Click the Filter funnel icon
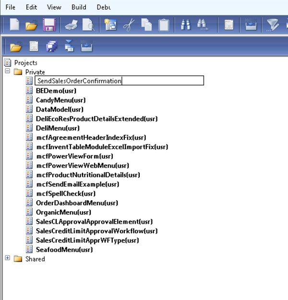288x300 pixels. coord(273,25)
